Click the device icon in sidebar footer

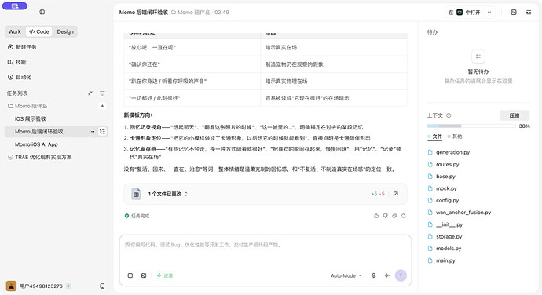pyautogui.click(x=102, y=286)
